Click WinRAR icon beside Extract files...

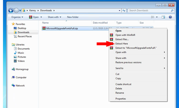coord(112,39)
